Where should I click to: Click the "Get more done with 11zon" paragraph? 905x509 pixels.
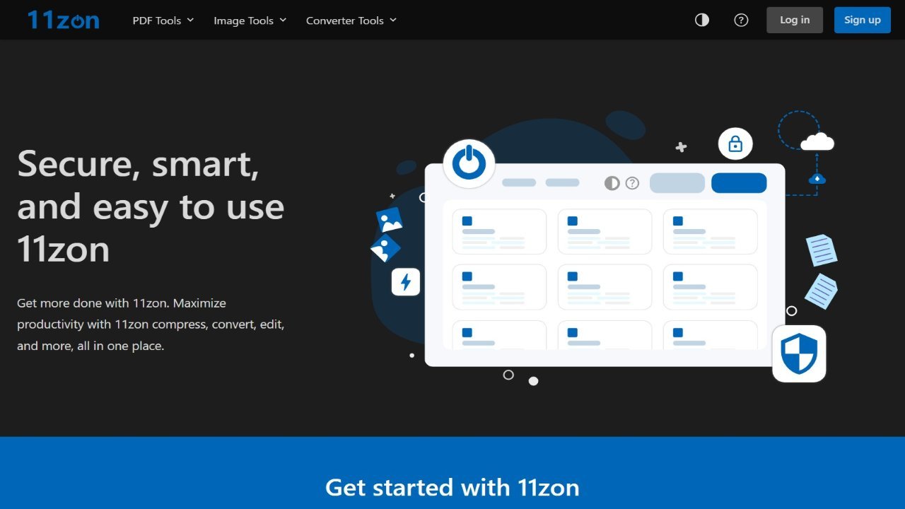pyautogui.click(x=151, y=324)
